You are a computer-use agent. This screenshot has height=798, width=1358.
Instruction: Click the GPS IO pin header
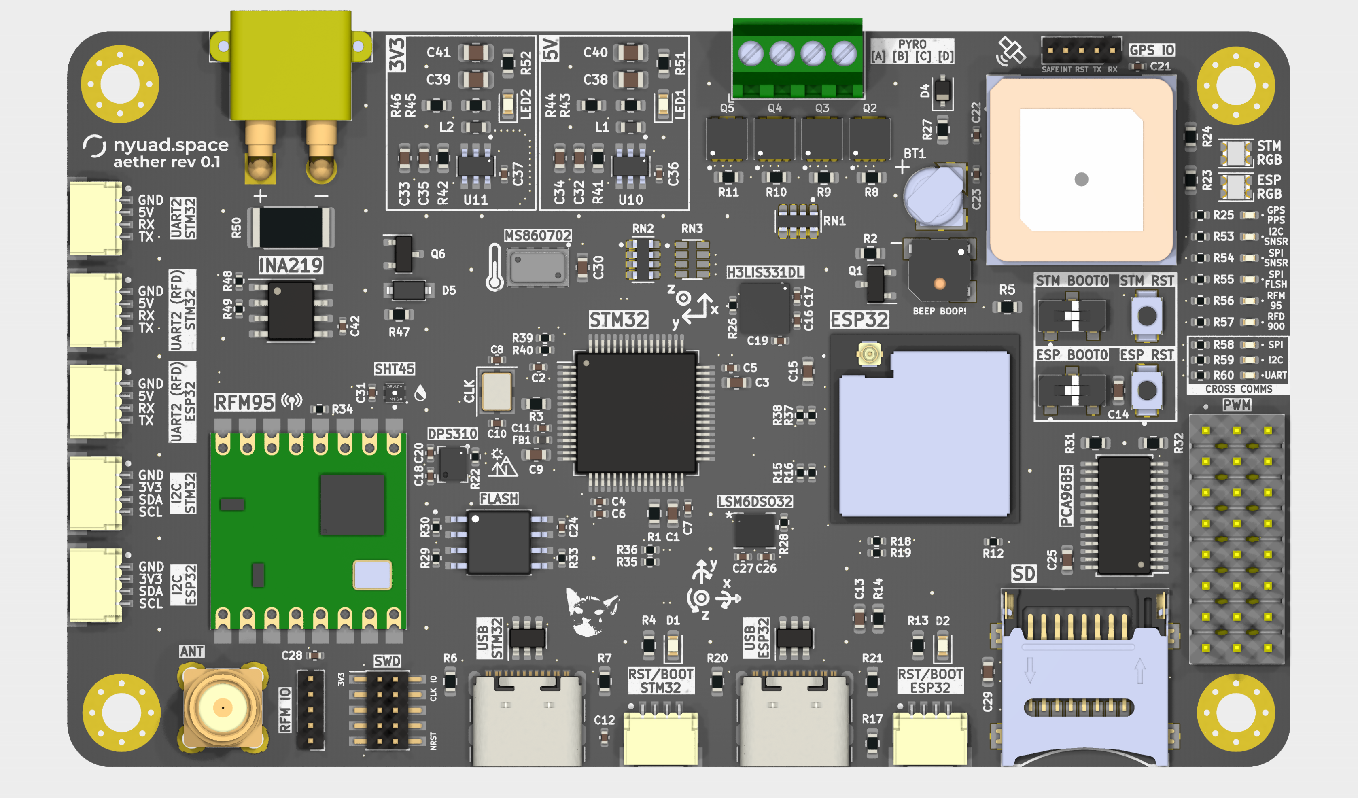tap(1082, 51)
